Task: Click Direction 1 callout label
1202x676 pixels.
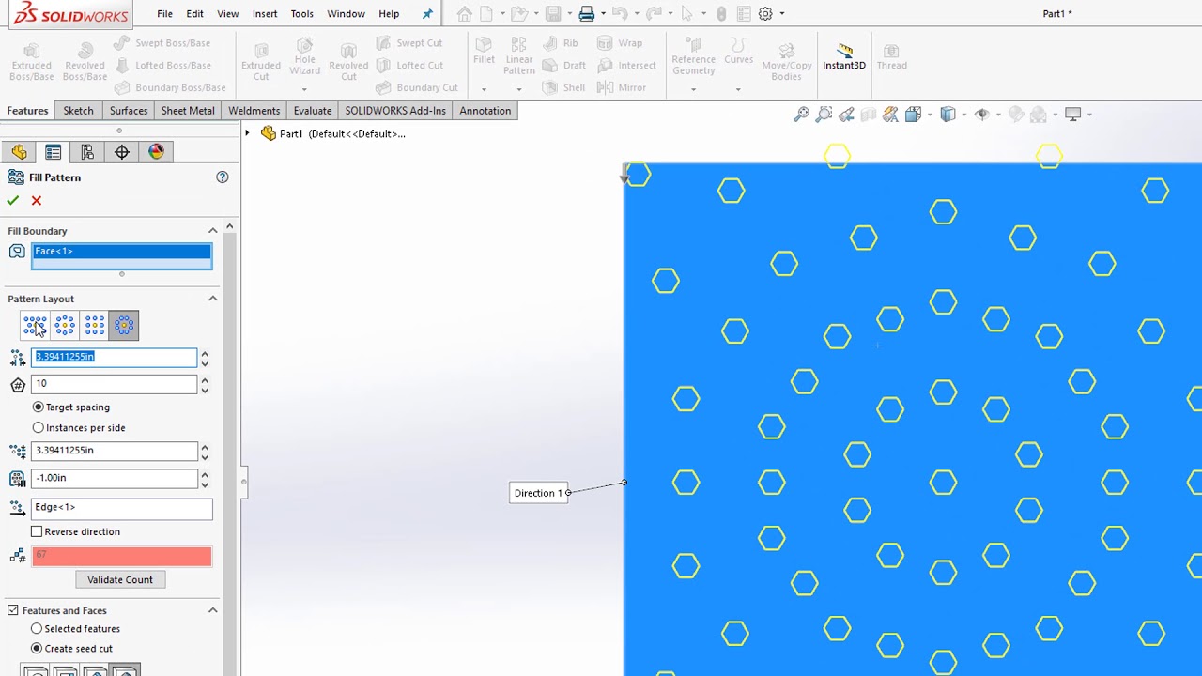Action: click(x=538, y=493)
